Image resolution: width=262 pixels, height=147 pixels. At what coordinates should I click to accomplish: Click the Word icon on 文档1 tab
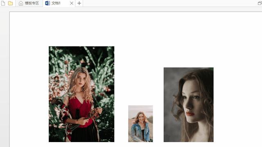(47, 3)
